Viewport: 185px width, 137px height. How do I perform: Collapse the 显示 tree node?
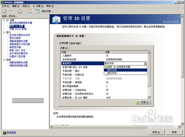4,32
